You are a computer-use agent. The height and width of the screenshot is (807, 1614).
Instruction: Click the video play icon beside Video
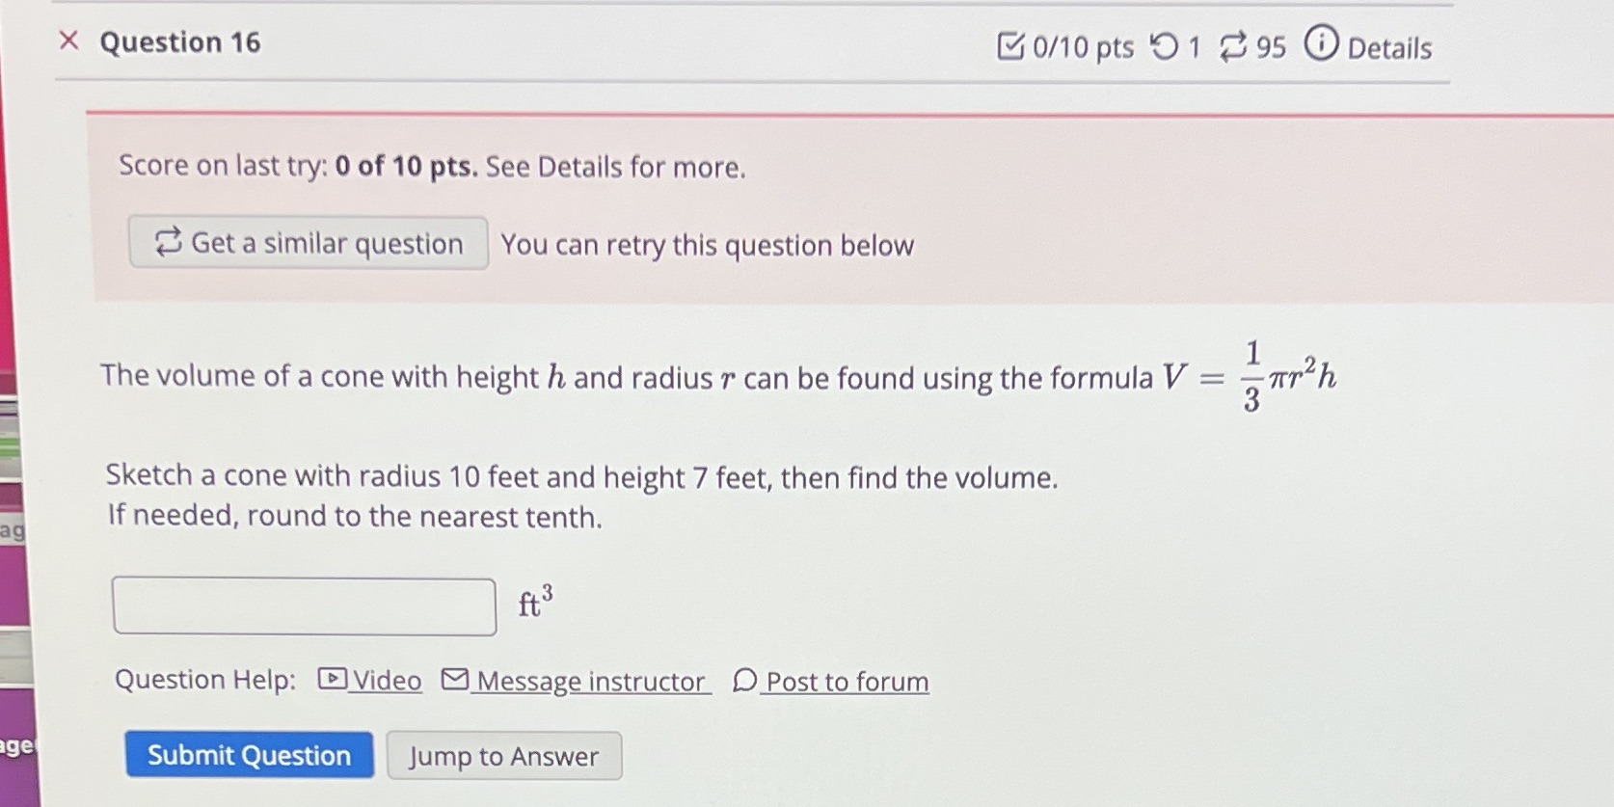click(x=331, y=681)
